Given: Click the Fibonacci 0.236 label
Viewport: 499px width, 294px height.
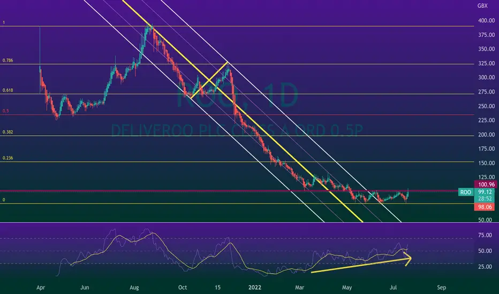Looking at the screenshot, I should (7, 158).
